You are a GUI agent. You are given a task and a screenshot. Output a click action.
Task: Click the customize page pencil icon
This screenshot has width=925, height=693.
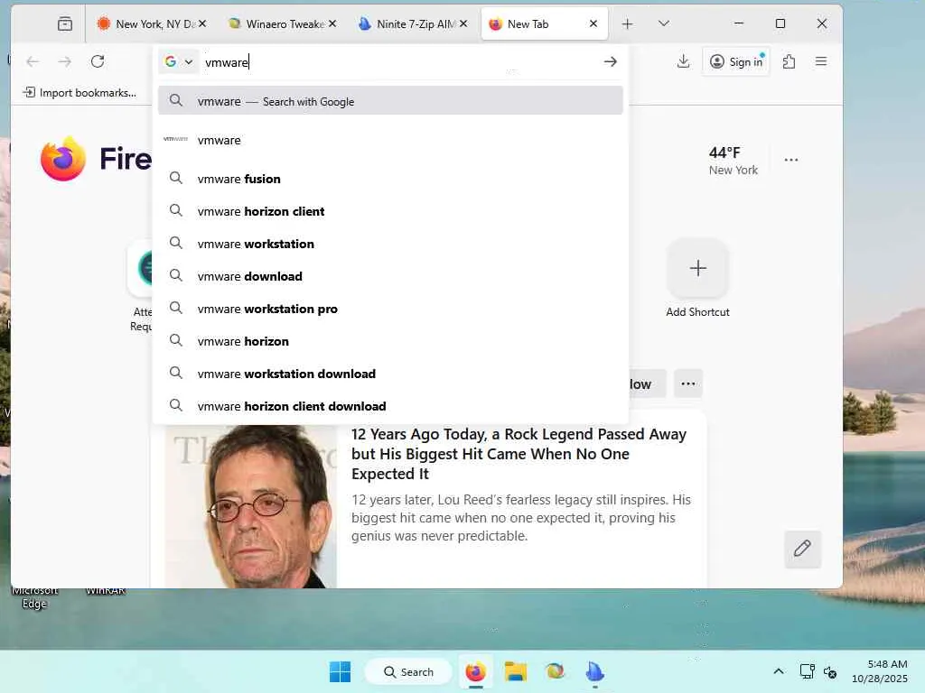802,549
